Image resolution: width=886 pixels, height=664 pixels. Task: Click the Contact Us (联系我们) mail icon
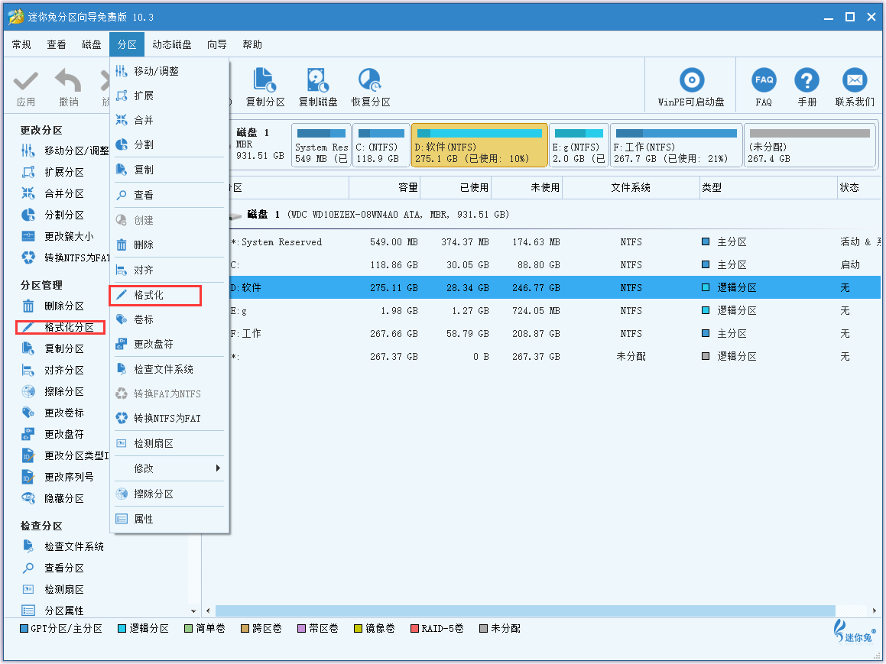[855, 80]
